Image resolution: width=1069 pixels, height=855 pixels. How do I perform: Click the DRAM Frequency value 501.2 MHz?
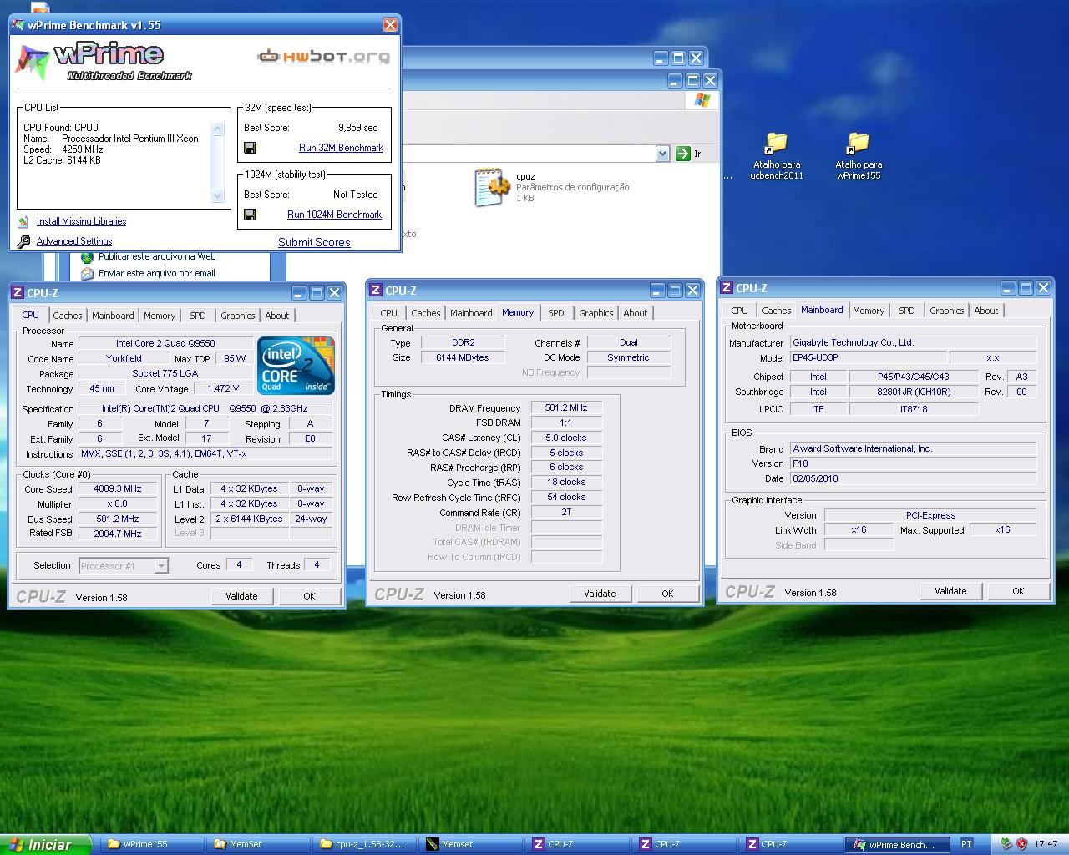click(x=566, y=408)
